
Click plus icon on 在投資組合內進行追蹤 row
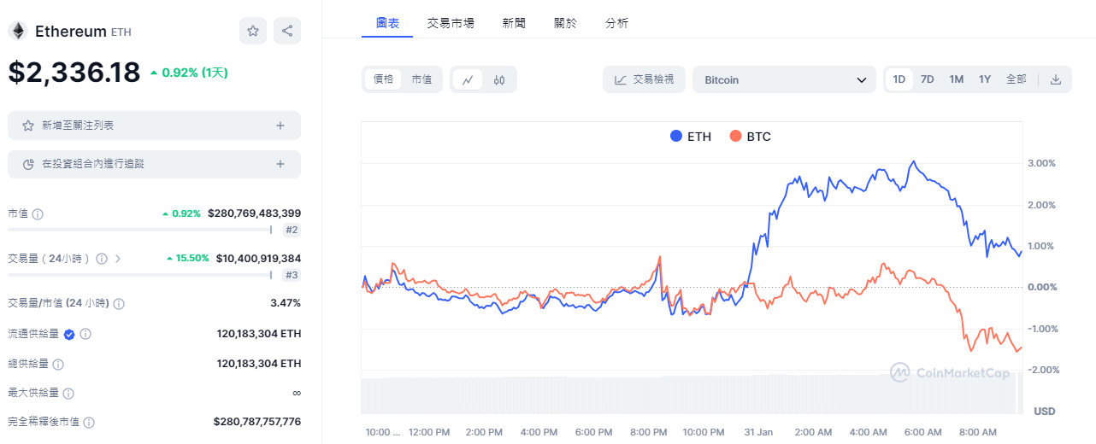(280, 164)
